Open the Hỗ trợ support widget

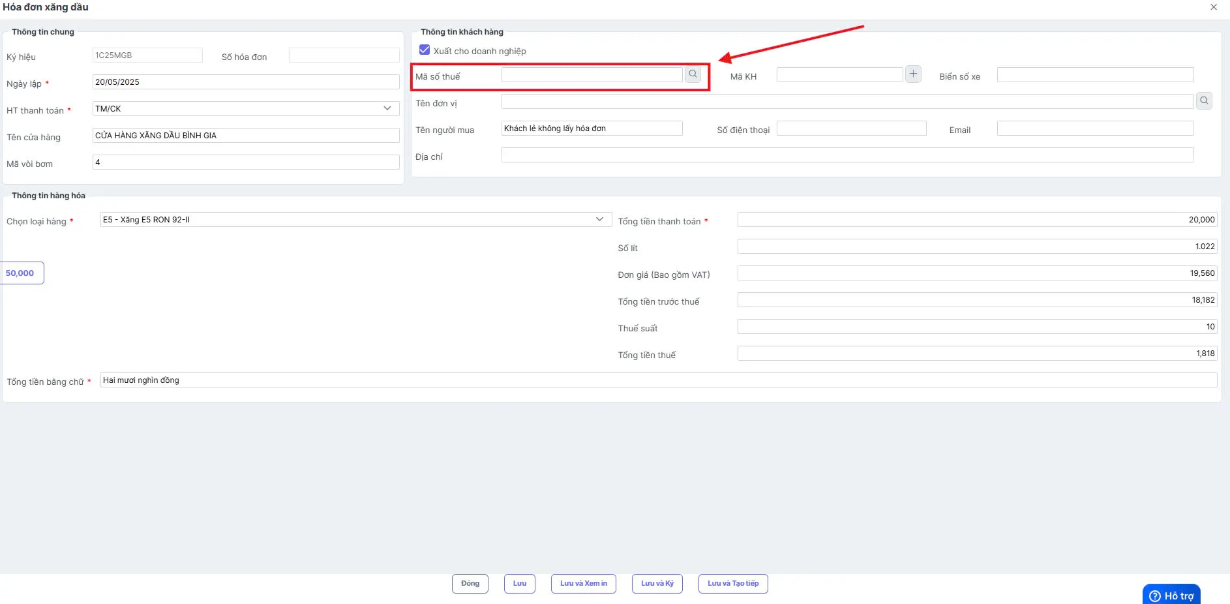click(1171, 594)
